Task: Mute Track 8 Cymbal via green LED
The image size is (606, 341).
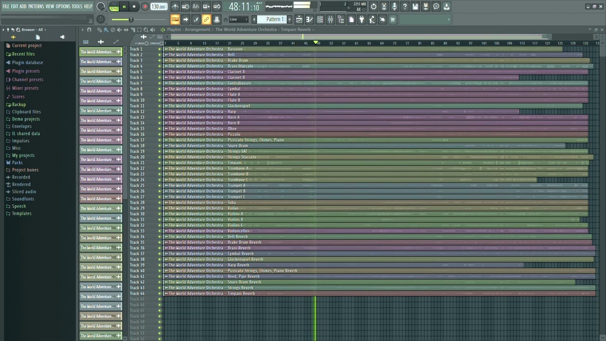Action: [160, 89]
